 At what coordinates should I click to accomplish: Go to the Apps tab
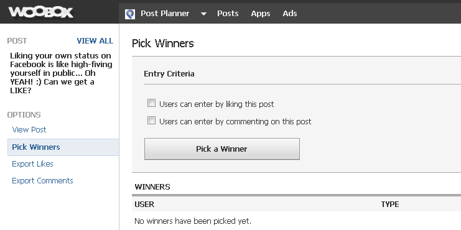[x=261, y=14]
